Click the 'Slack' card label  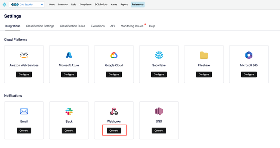(x=69, y=122)
